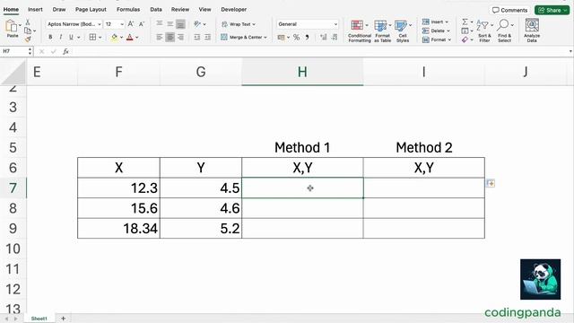Click Analyze Data button

(x=532, y=31)
